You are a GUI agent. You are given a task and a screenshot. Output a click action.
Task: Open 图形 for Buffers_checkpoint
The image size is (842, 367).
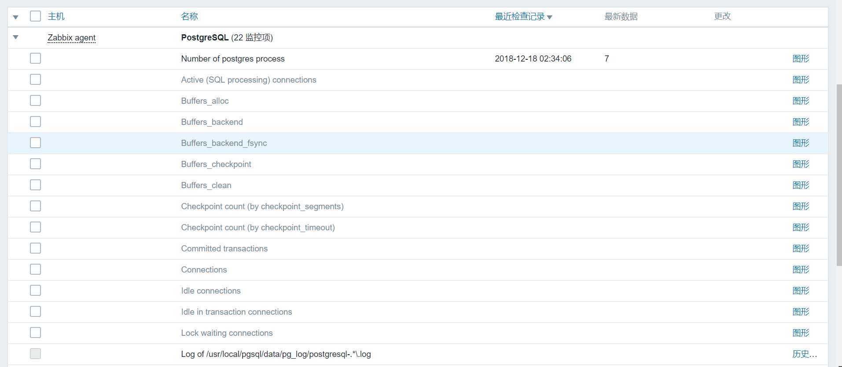801,164
